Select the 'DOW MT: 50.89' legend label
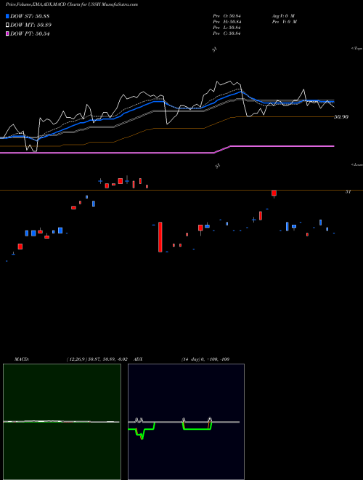Viewport: 363px width, 480px height. tap(30, 25)
